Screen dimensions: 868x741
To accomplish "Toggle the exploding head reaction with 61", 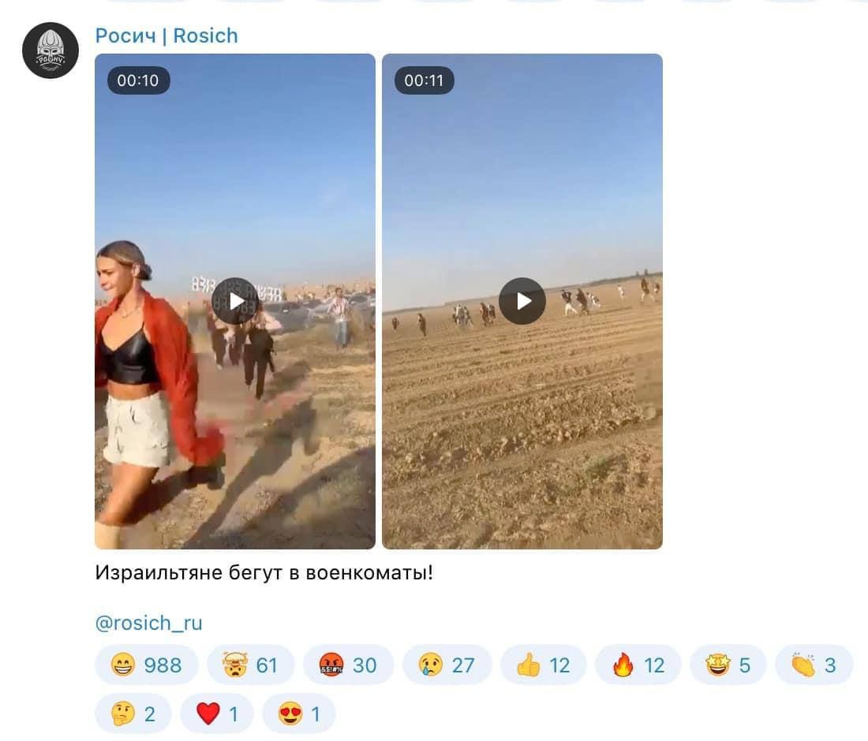I will [251, 665].
